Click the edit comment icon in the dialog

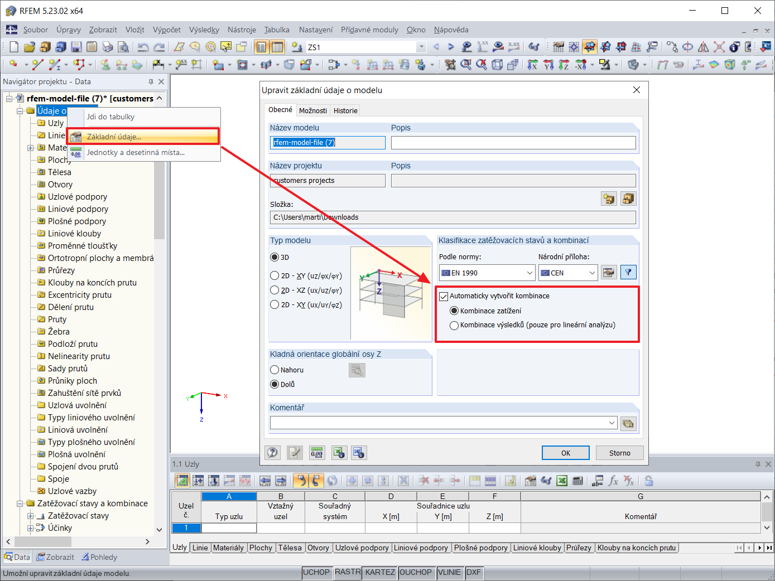(295, 453)
